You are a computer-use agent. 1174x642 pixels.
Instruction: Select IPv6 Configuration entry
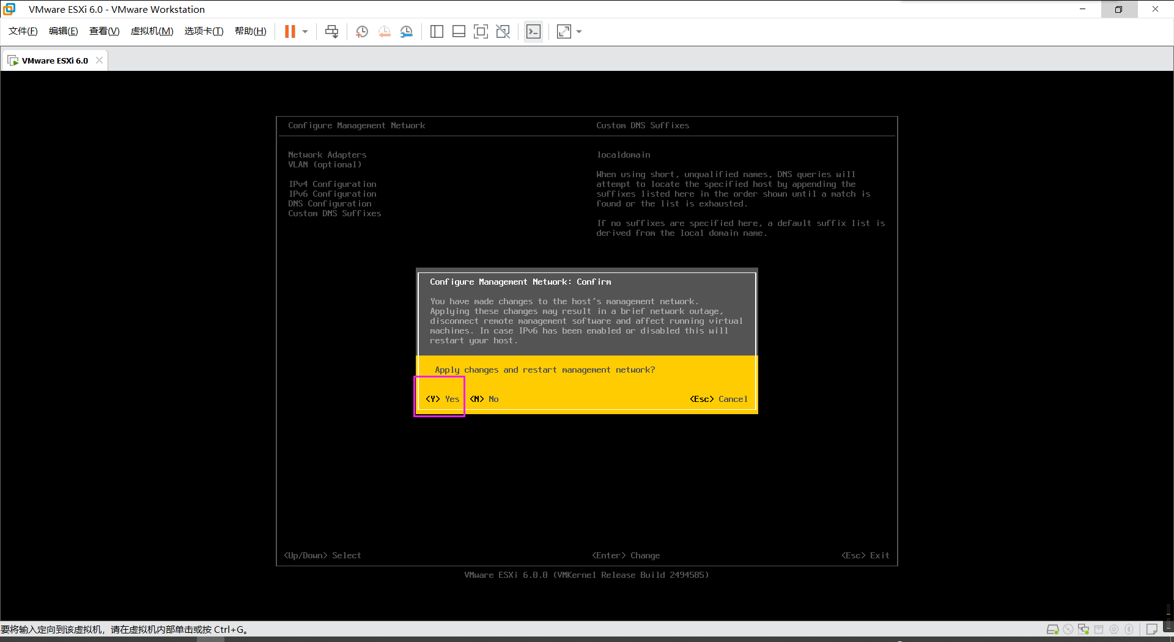tap(332, 194)
